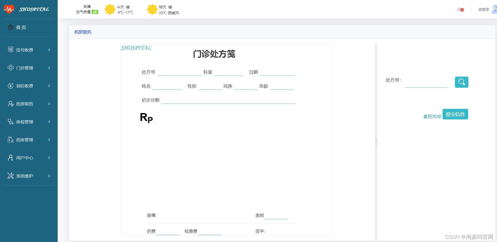The height and width of the screenshot is (242, 497).
Task: Click the 空气质量 优 badge
Action: [95, 12]
